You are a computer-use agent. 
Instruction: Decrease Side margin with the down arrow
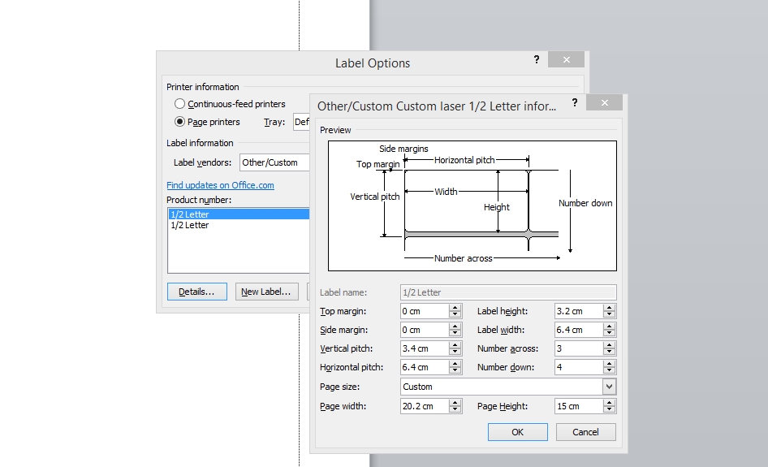tap(455, 333)
